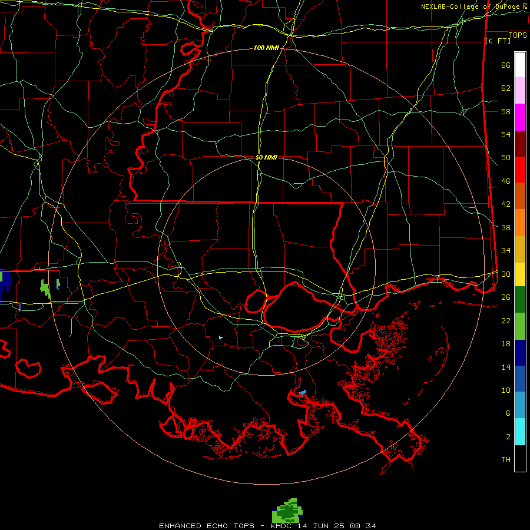Click the tiny cyan echo inside the 50 NMI ring
530x530 pixels.
(x=220, y=337)
